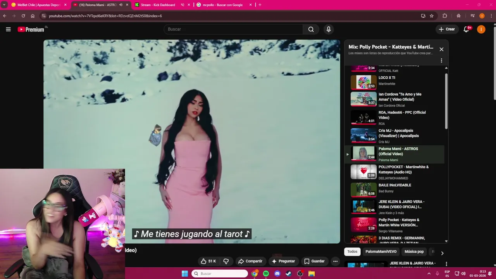The height and width of the screenshot is (279, 496).
Task: Open the system volume control in the tray
Action: 463,274
